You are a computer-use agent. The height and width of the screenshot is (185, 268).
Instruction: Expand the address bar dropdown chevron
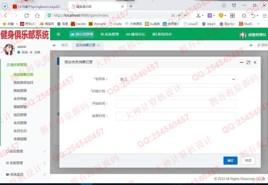pyautogui.click(x=185, y=16)
